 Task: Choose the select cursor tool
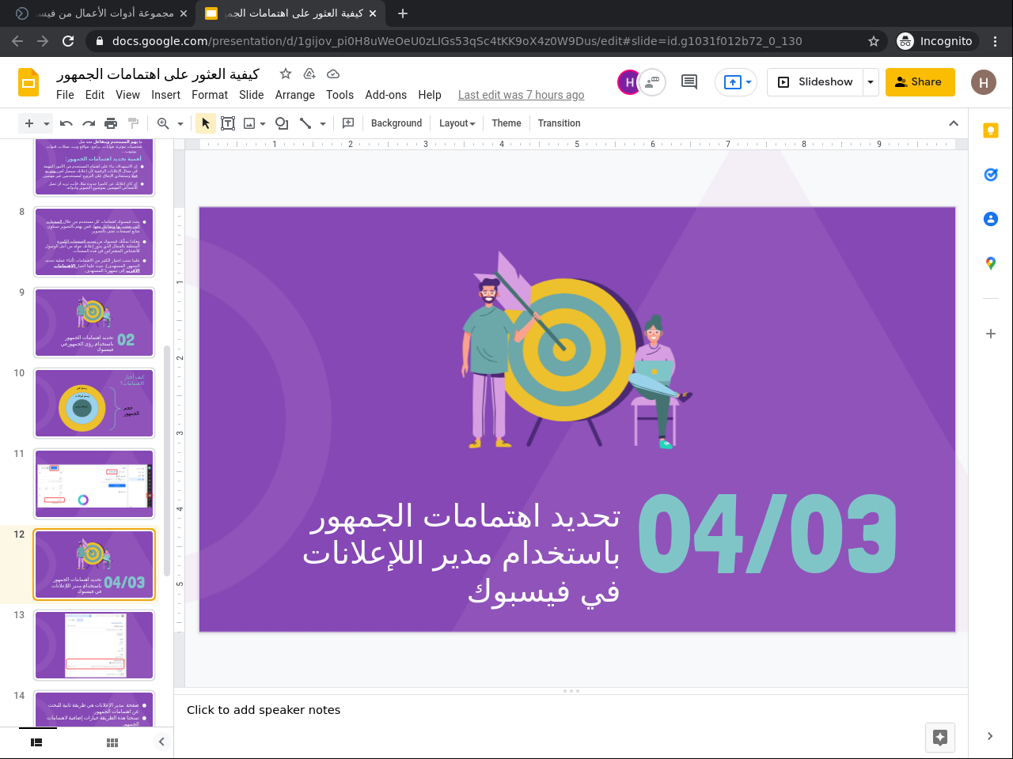(x=206, y=123)
